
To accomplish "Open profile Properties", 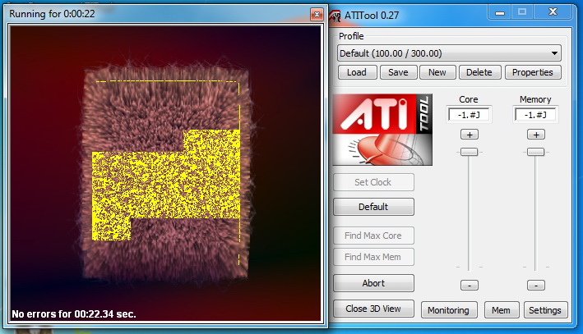I will (532, 72).
